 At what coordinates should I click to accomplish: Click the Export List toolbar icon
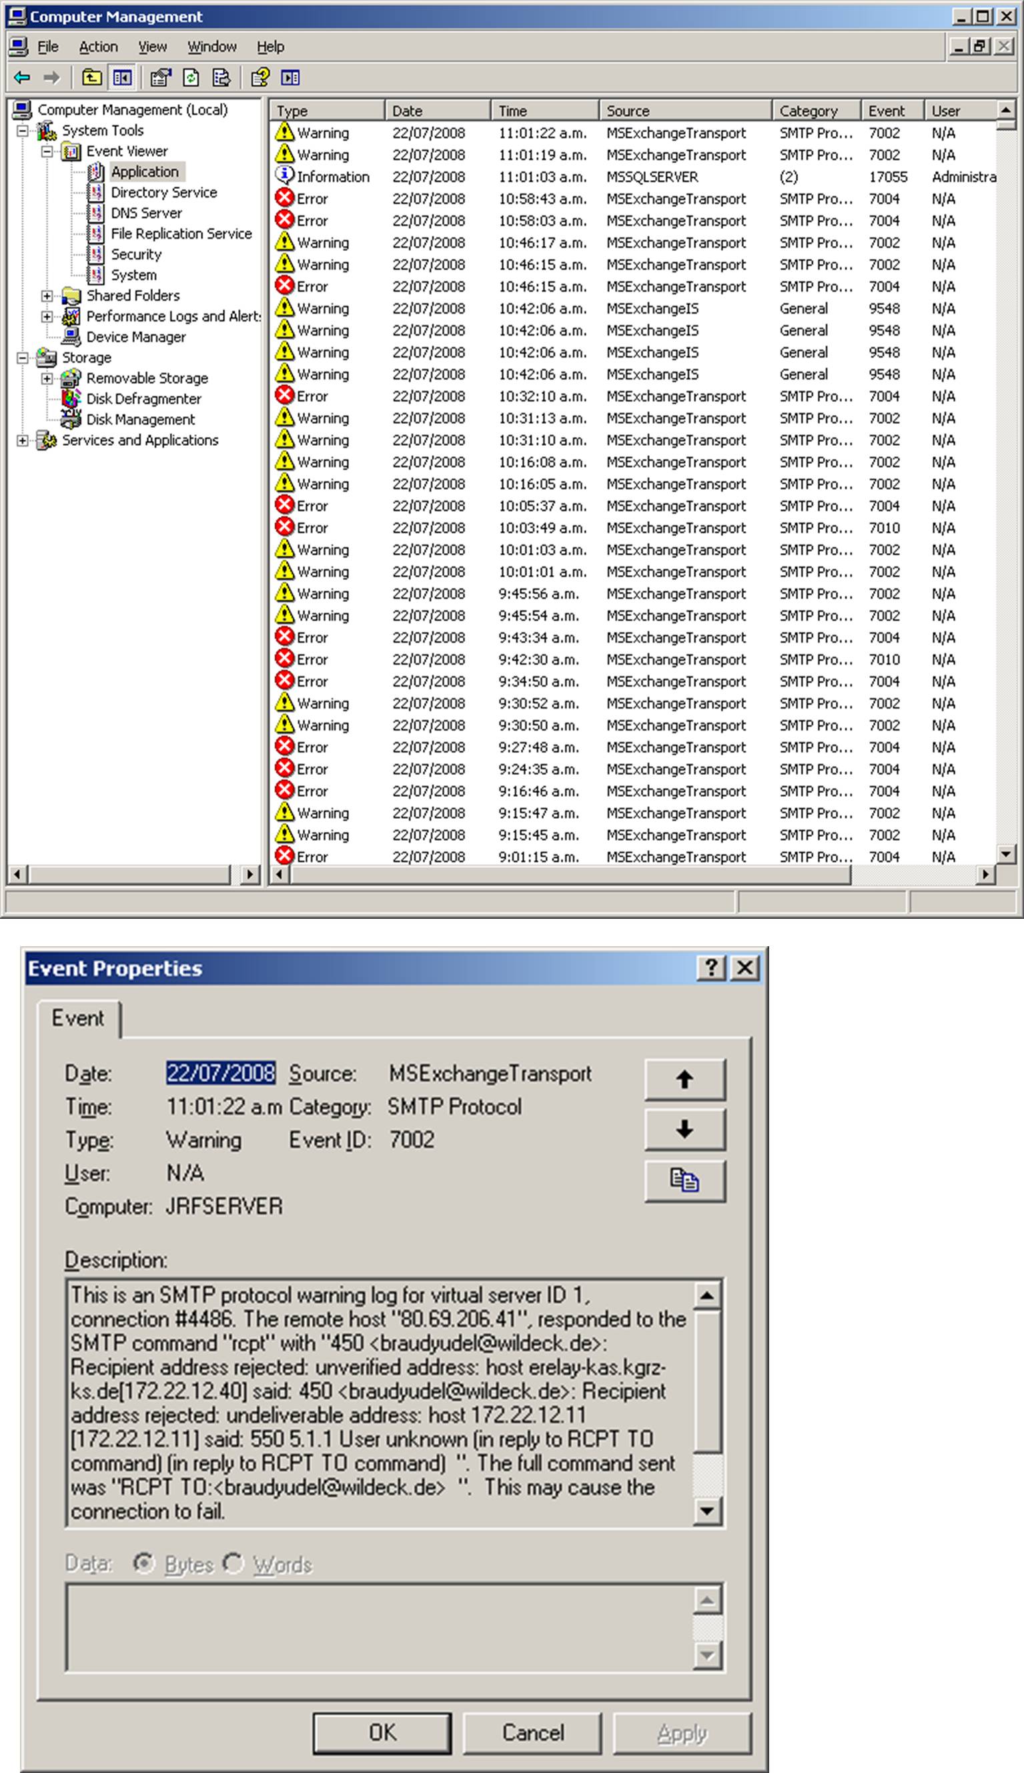221,77
